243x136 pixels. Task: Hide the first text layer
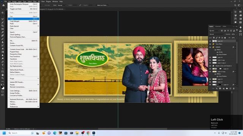(210, 44)
